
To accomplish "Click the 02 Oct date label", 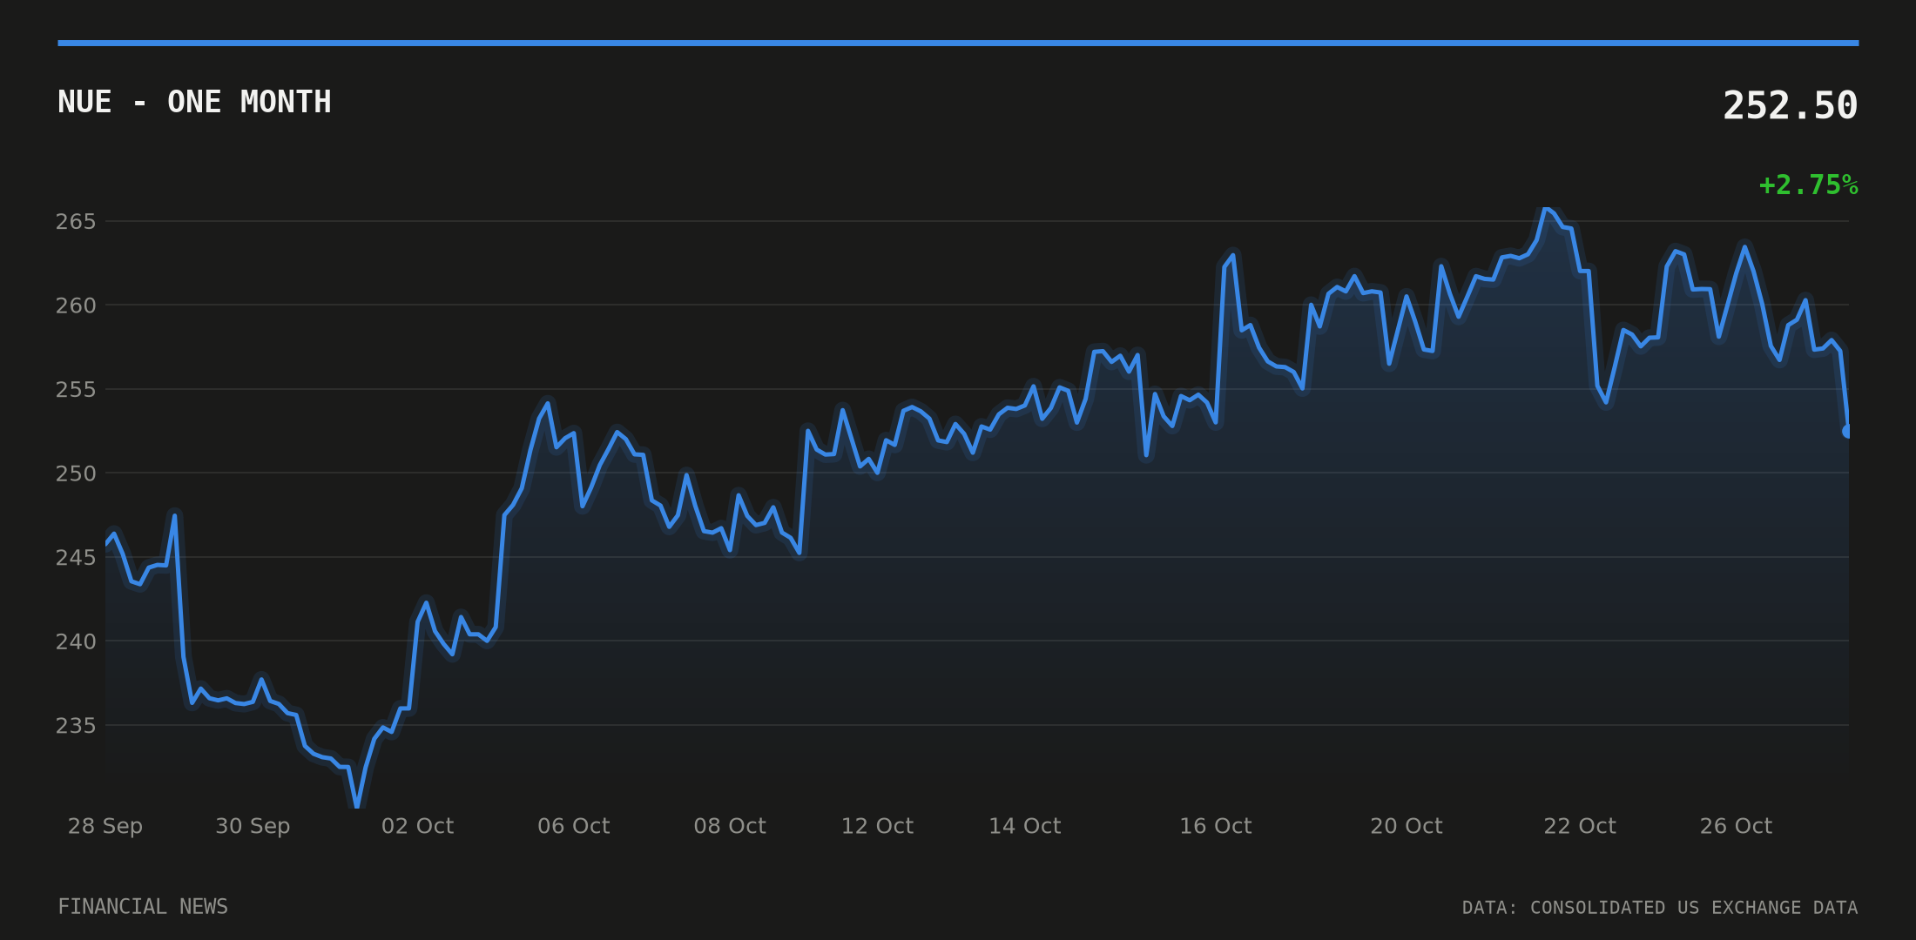I will 417,826.
